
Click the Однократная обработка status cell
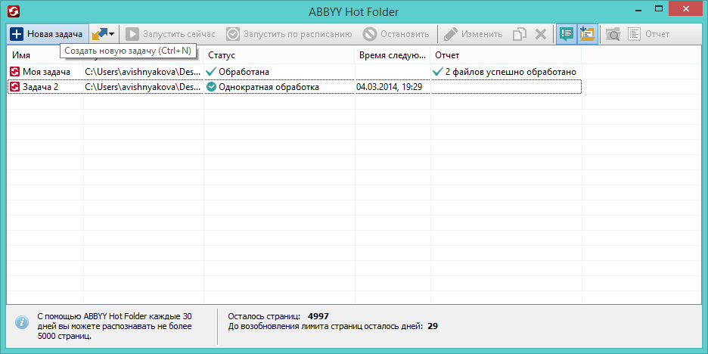pos(269,87)
